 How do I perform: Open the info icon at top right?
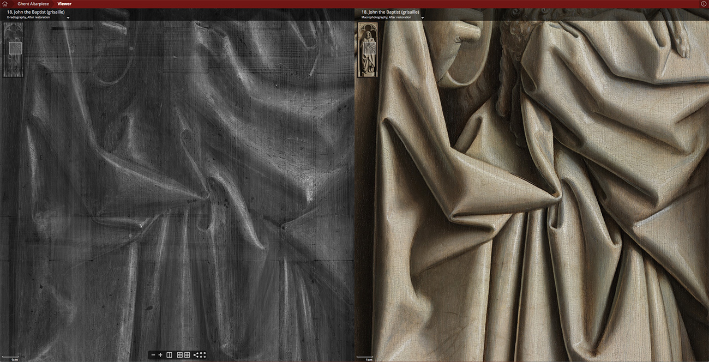[x=704, y=4]
